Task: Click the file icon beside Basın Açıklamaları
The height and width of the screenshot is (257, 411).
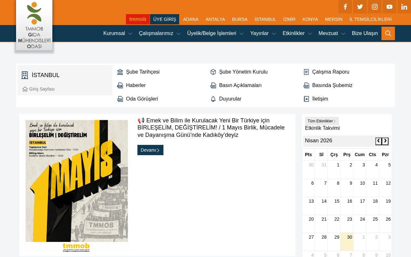Action: pos(213,85)
